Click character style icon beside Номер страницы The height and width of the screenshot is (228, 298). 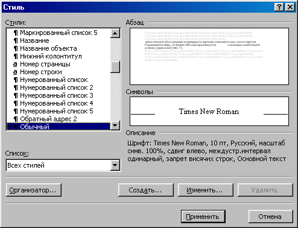[x=15, y=65]
